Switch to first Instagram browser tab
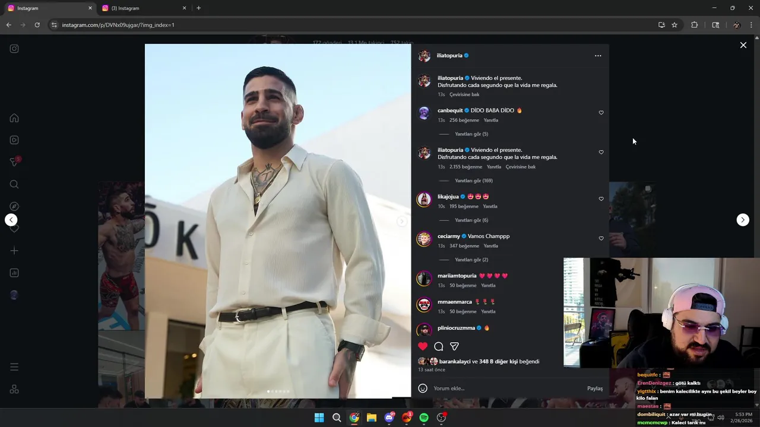Screen dimensions: 760x427 pyautogui.click(x=50, y=8)
